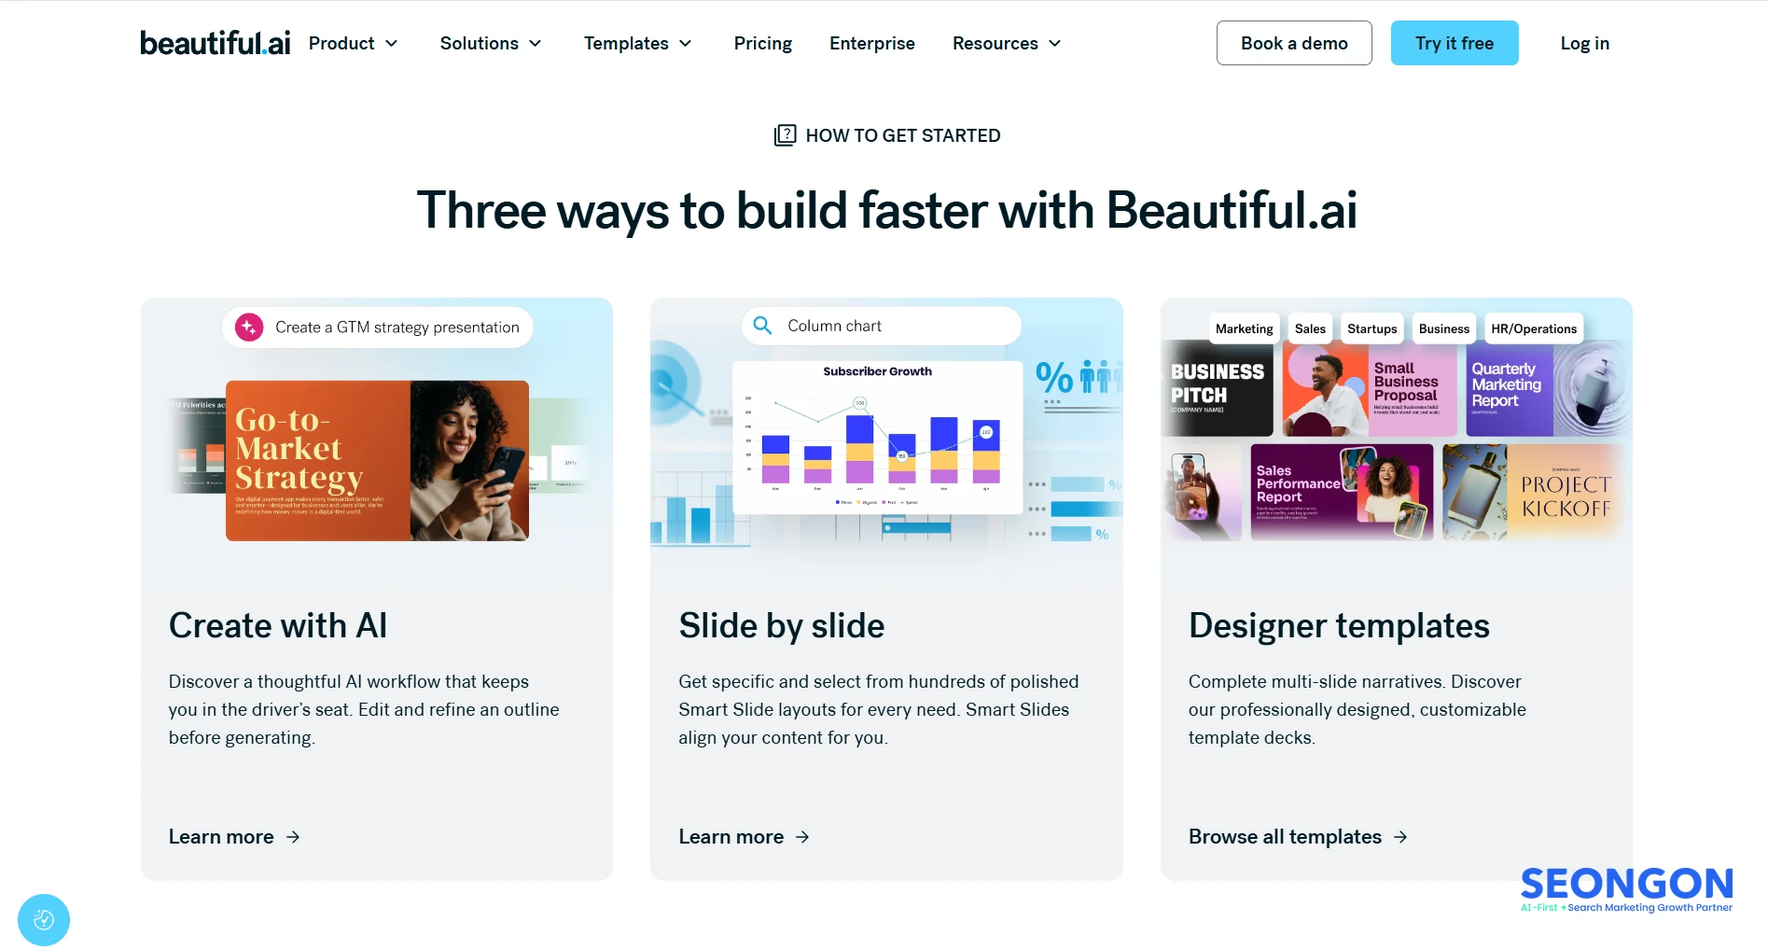Open the Sales Performance Report template thumbnail
Screen dimensions: 1768x949
point(1342,493)
